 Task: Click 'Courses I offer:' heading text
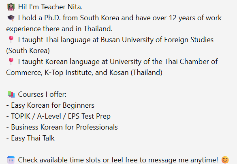(42, 94)
